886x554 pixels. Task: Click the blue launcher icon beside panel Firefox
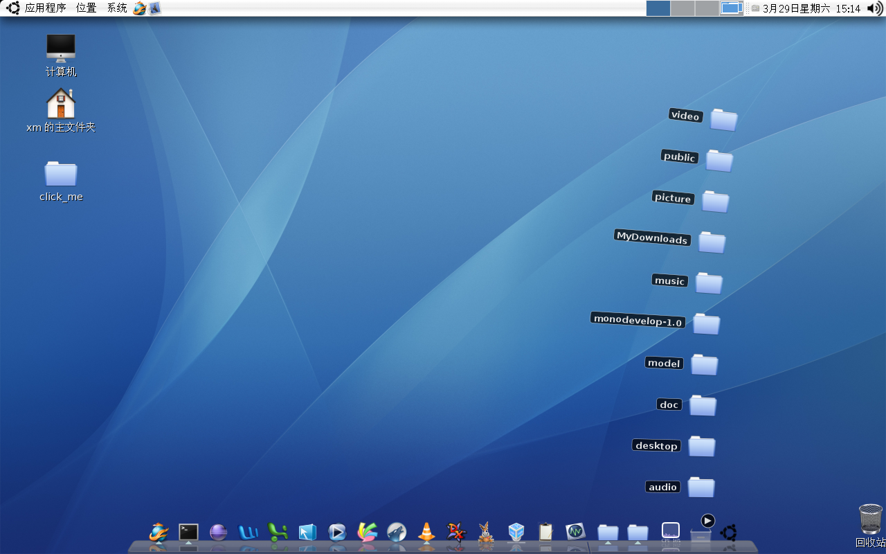pyautogui.click(x=154, y=8)
